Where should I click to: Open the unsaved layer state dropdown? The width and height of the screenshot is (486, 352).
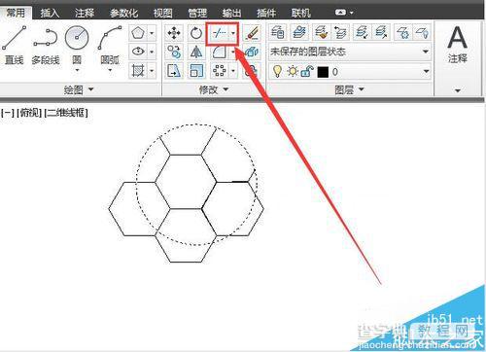tap(350, 52)
